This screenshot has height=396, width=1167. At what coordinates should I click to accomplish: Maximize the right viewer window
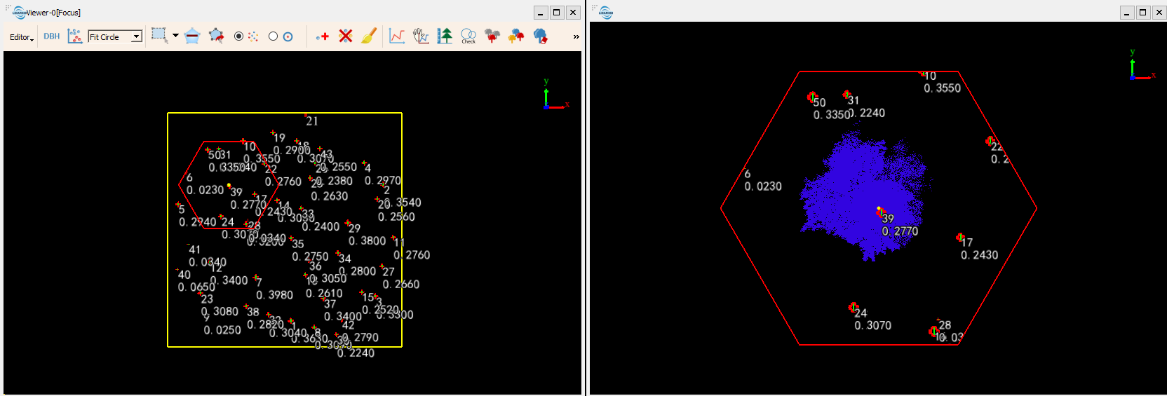(1143, 13)
